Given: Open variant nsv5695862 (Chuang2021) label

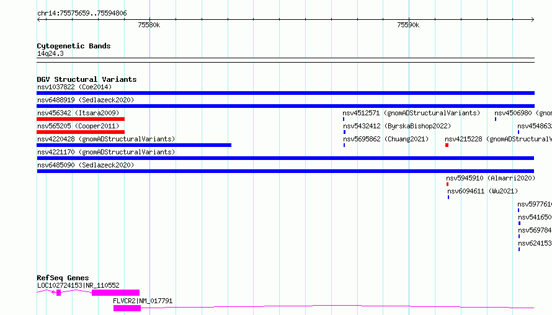Looking at the screenshot, I should (x=386, y=139).
